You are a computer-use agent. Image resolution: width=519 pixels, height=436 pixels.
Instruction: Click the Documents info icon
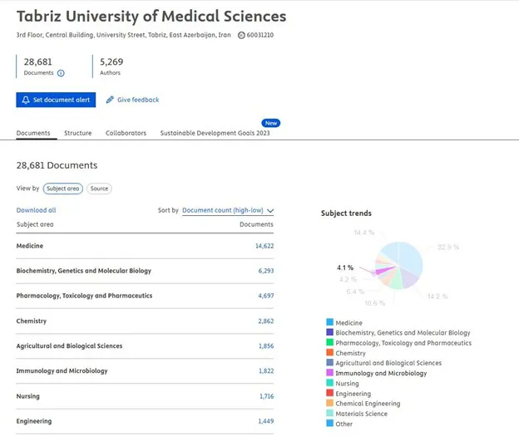(61, 73)
